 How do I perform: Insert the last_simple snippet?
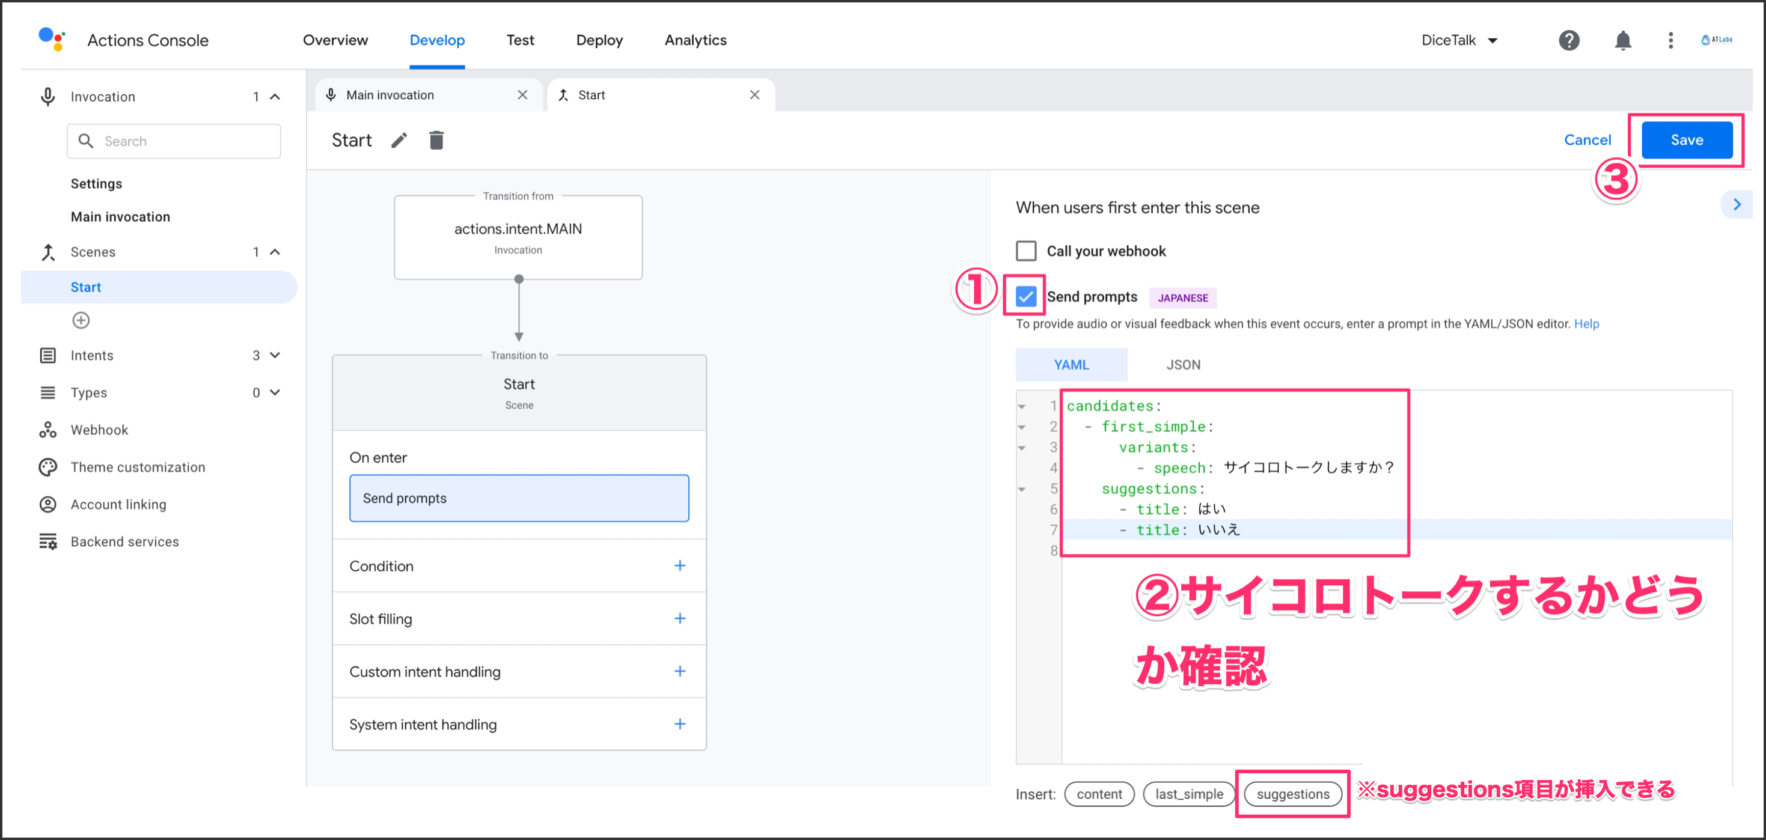(1189, 793)
